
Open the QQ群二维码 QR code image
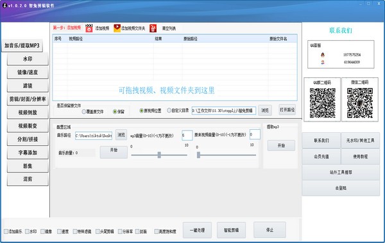[x=322, y=103]
